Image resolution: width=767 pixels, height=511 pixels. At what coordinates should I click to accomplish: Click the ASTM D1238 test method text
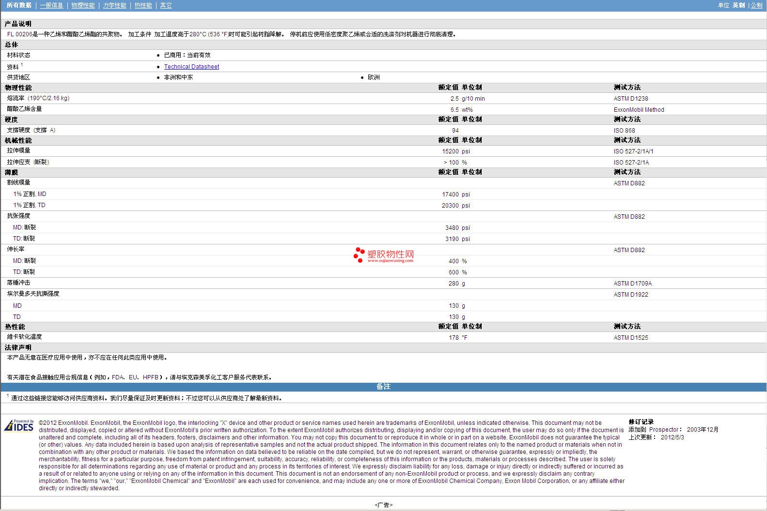click(630, 99)
